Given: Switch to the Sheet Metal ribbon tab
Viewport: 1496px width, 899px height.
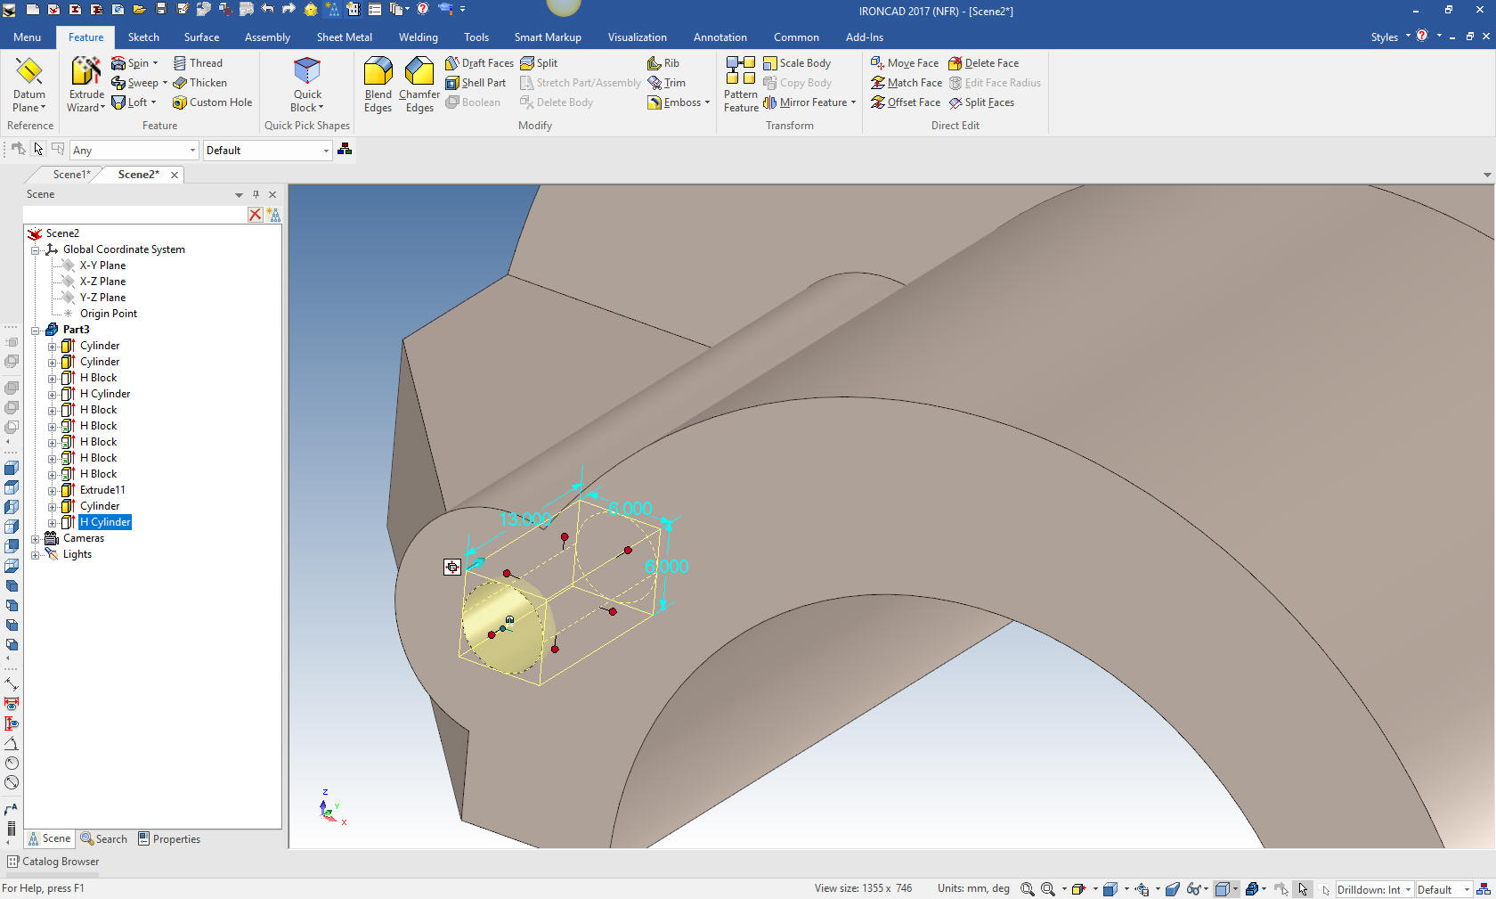Looking at the screenshot, I should coord(344,37).
